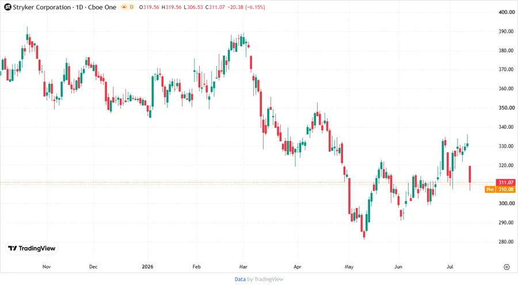Click the 'by TradingView' attribution text
This screenshot has height=286, width=518.
[265, 279]
